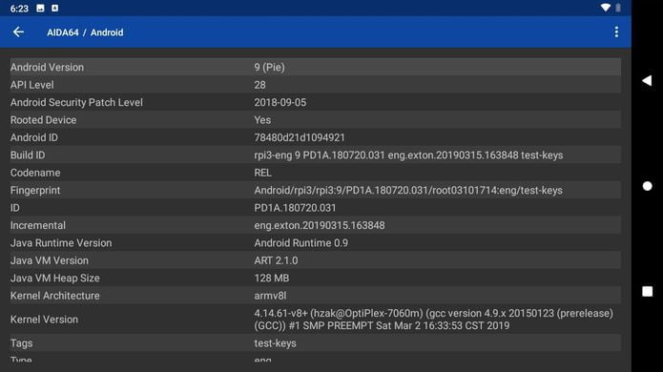
Task: Select the architecture value armv8l
Action: click(x=270, y=296)
